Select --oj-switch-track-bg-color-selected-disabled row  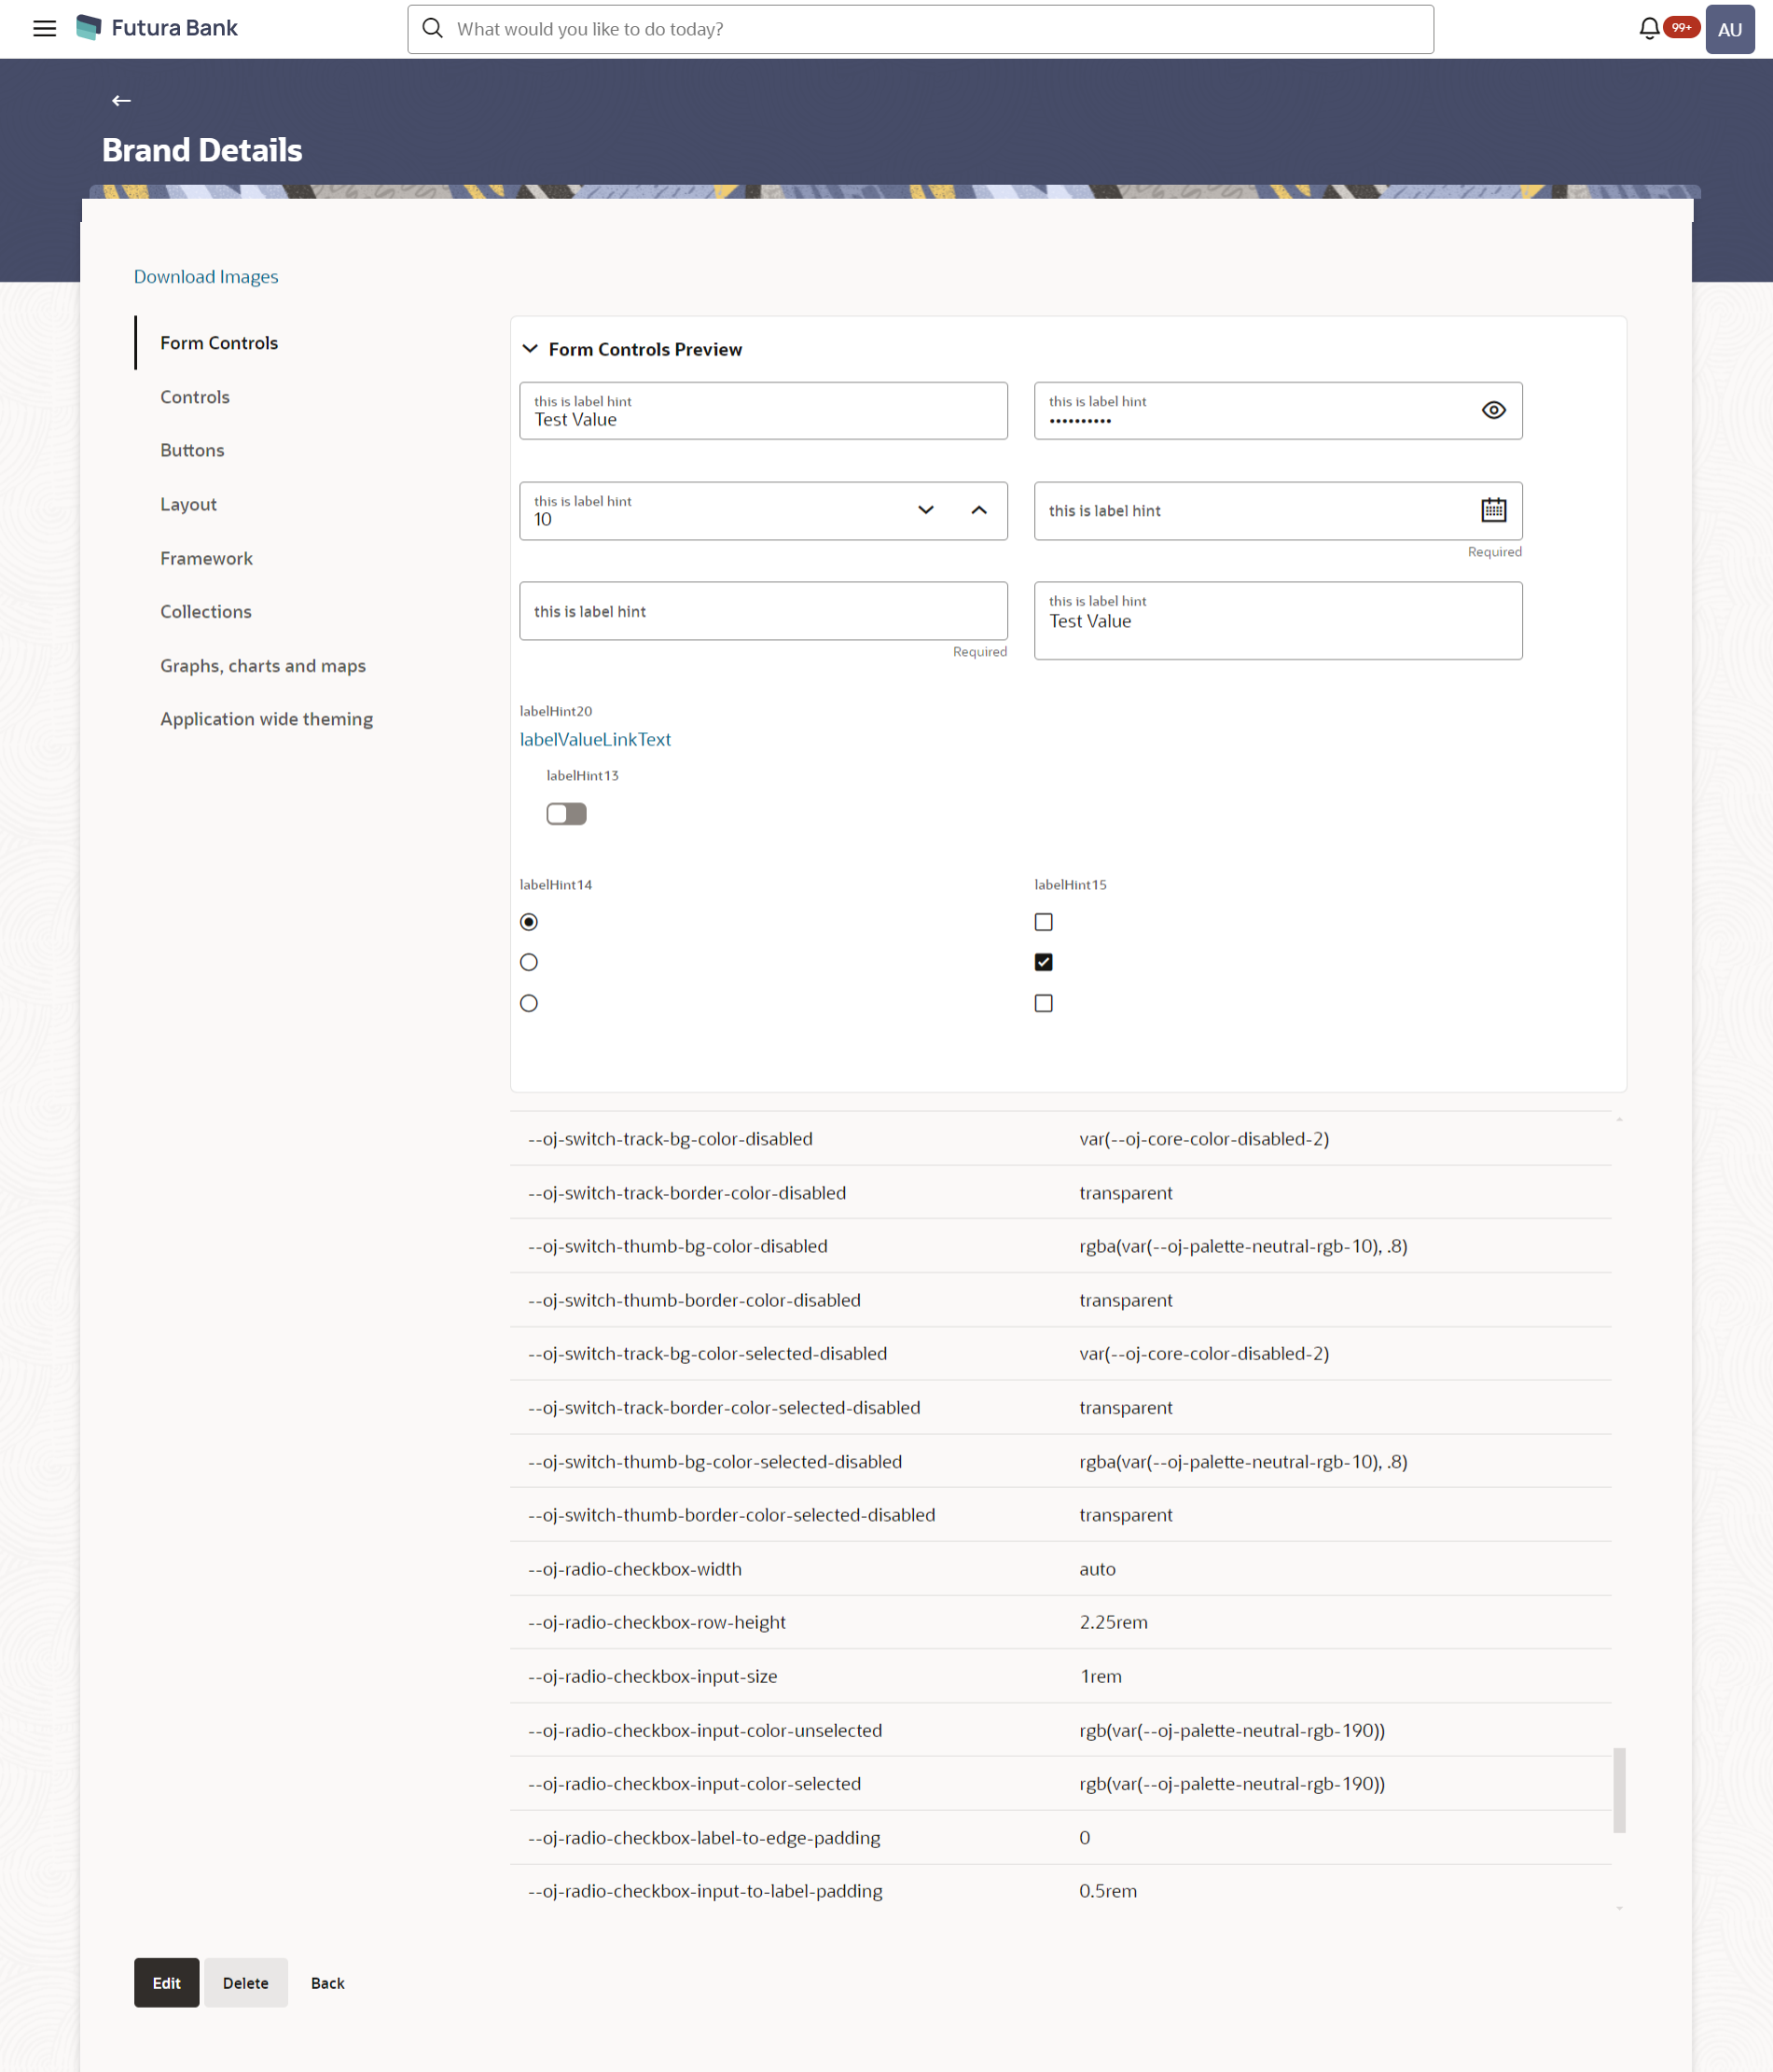click(x=1060, y=1353)
